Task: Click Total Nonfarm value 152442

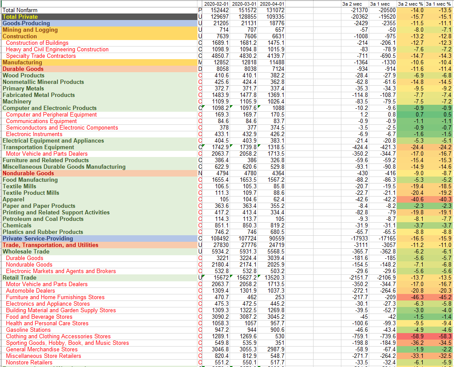Action: pyautogui.click(x=220, y=10)
